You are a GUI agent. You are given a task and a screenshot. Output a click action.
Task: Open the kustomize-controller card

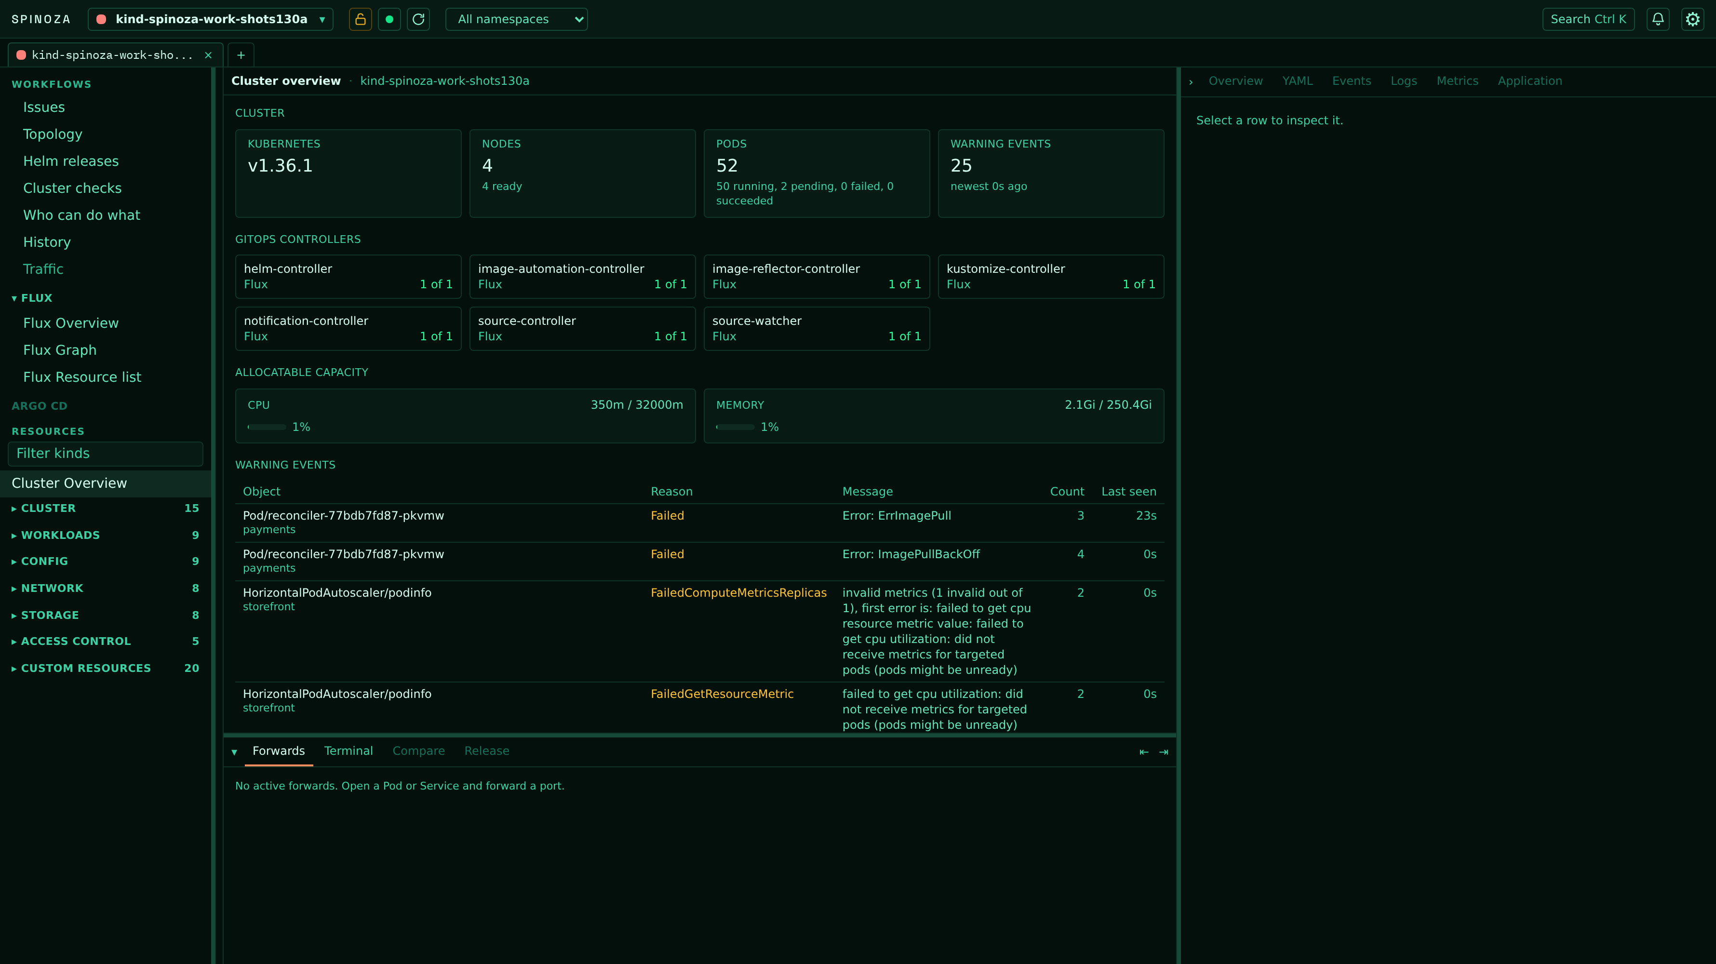tap(1050, 277)
